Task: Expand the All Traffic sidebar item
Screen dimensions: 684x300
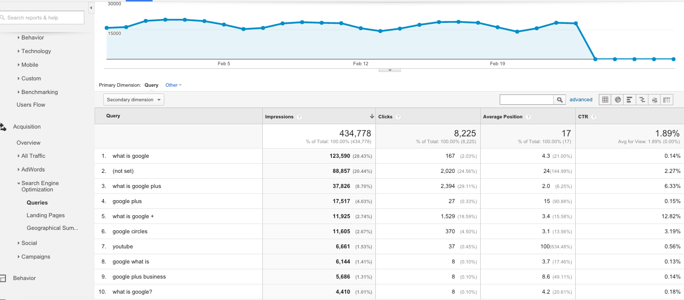Action: (x=19, y=156)
